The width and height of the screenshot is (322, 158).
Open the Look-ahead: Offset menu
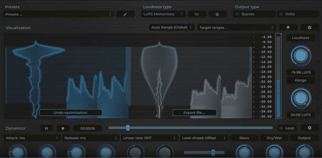[204, 138]
